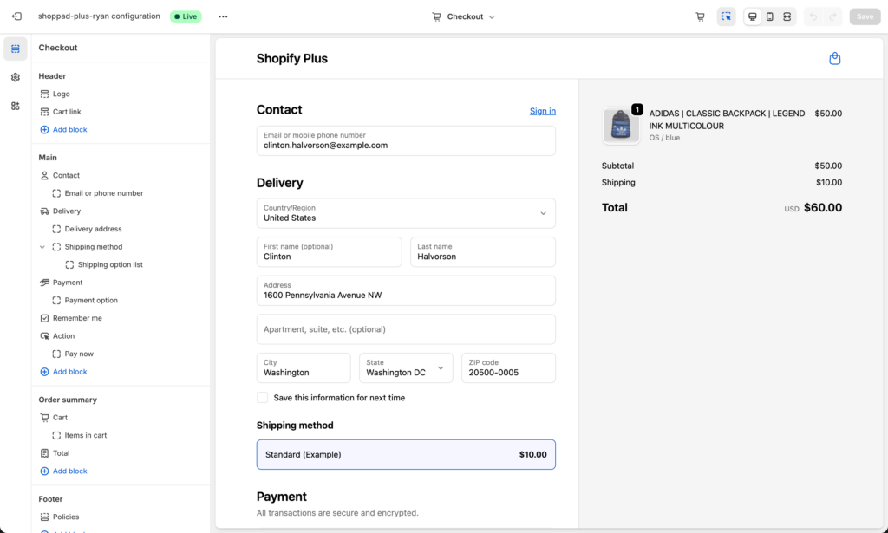Select the Shipping method block
The height and width of the screenshot is (533, 888).
point(94,247)
